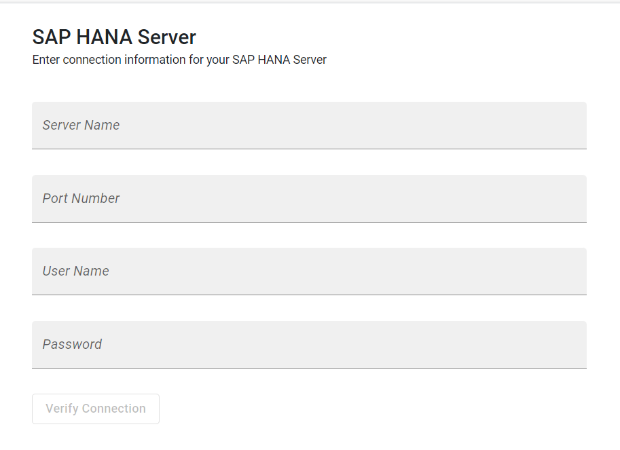The height and width of the screenshot is (450, 620).
Task: Select the User Name text box
Action: pyautogui.click(x=309, y=271)
